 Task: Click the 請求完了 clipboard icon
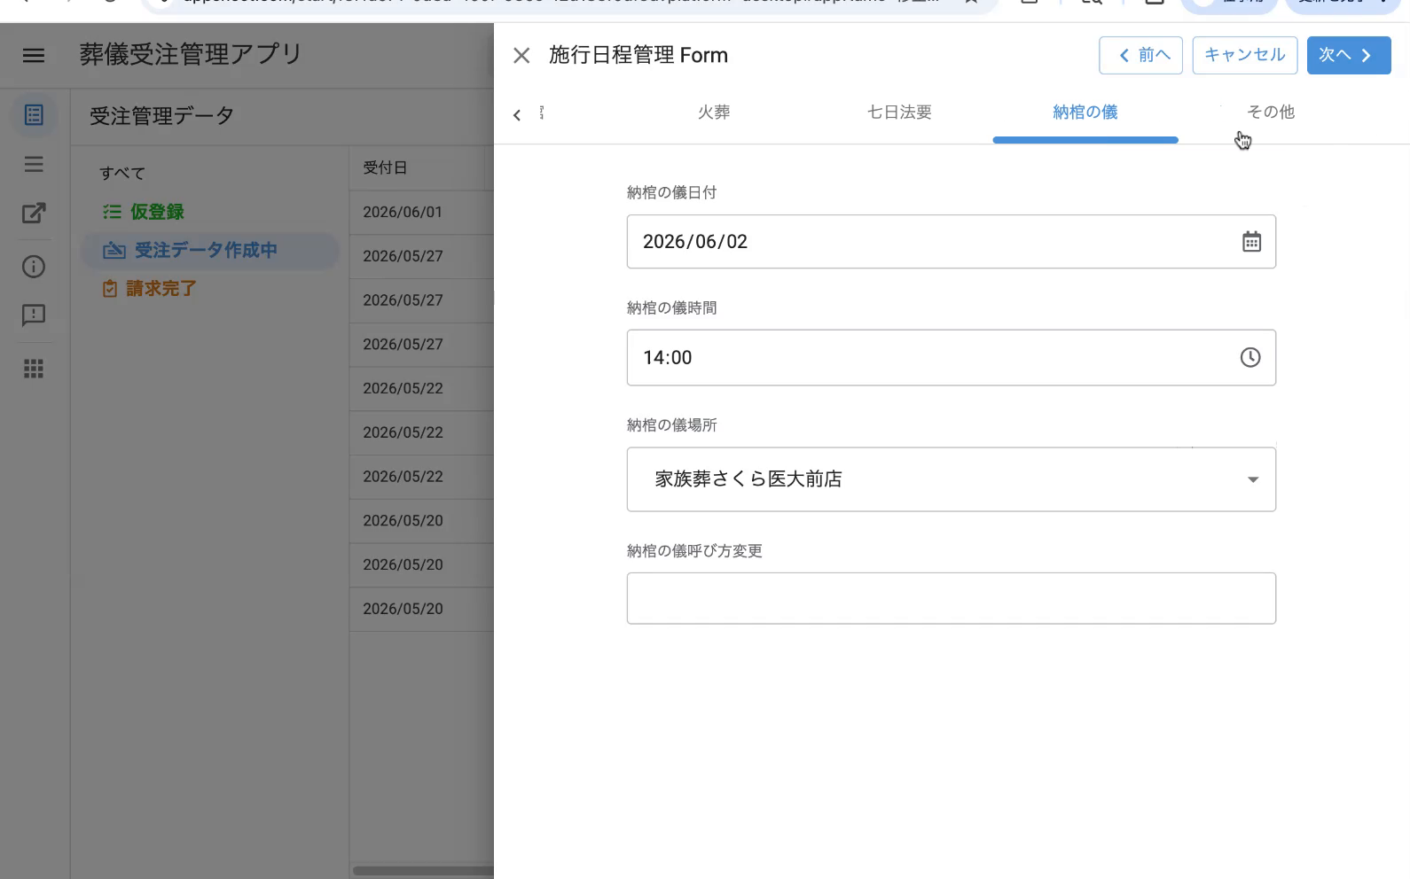point(110,289)
